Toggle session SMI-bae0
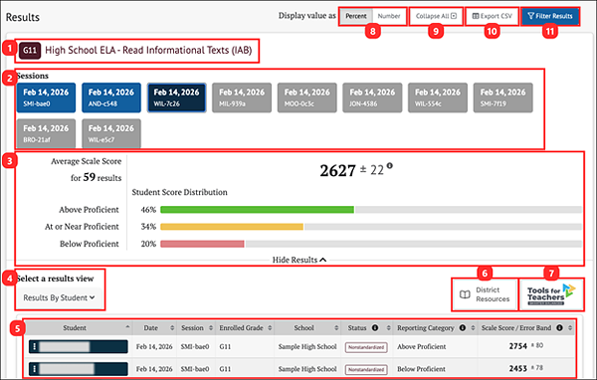The width and height of the screenshot is (597, 380). point(46,97)
